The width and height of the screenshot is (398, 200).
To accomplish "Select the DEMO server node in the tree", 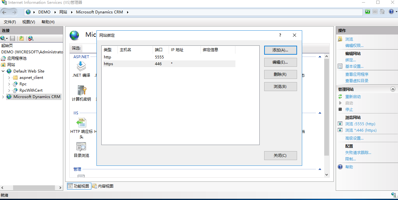I will click(x=32, y=52).
